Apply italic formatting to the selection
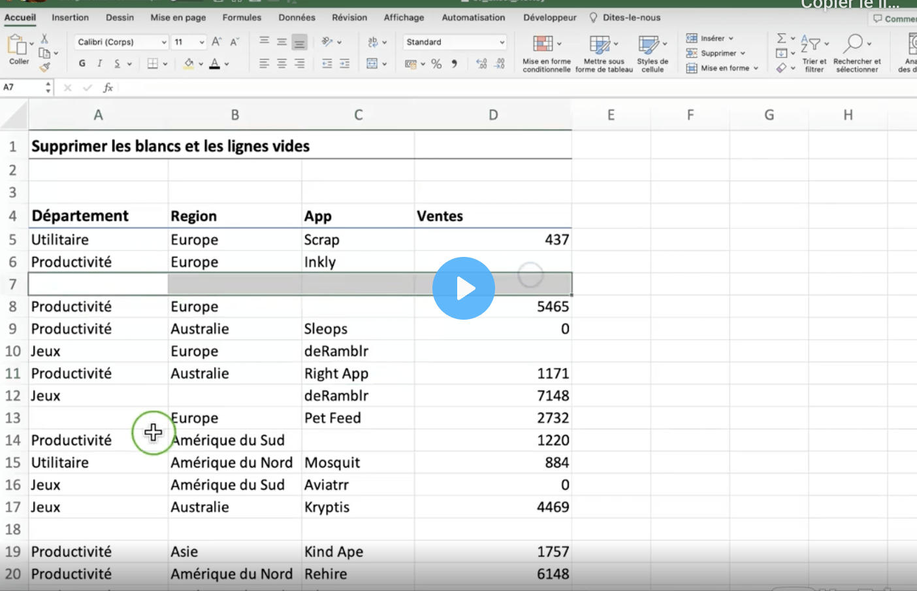The width and height of the screenshot is (917, 591). coord(99,63)
